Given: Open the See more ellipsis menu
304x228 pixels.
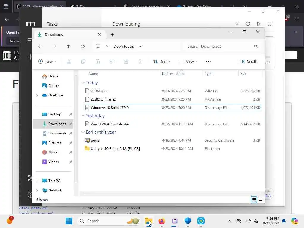Looking at the screenshot, I should click(208, 62).
